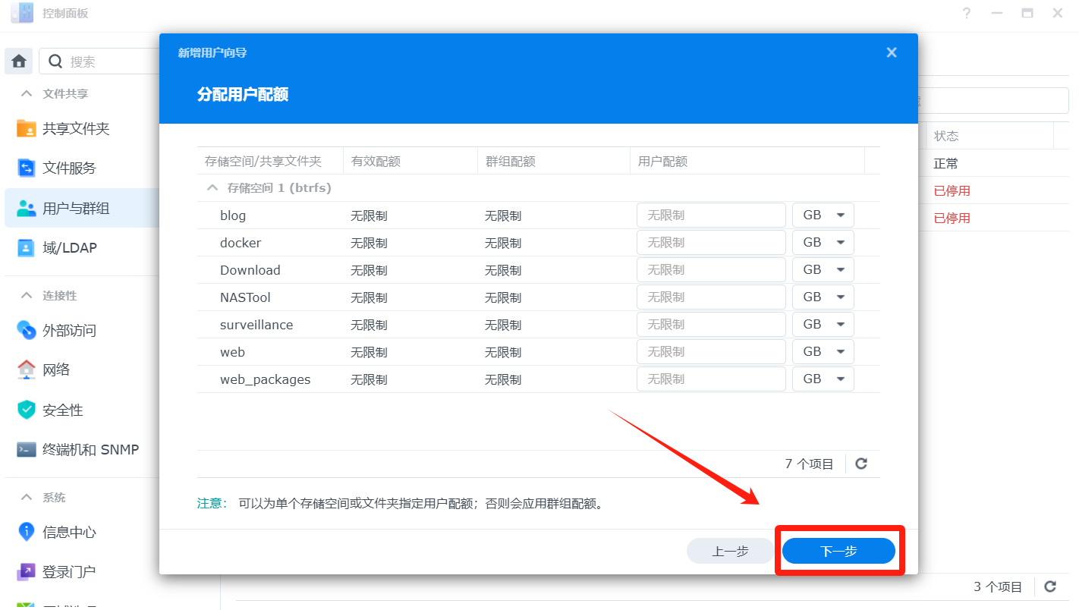The image size is (1079, 610).
Task: Open the 安全性 security shield icon
Action: (x=27, y=410)
